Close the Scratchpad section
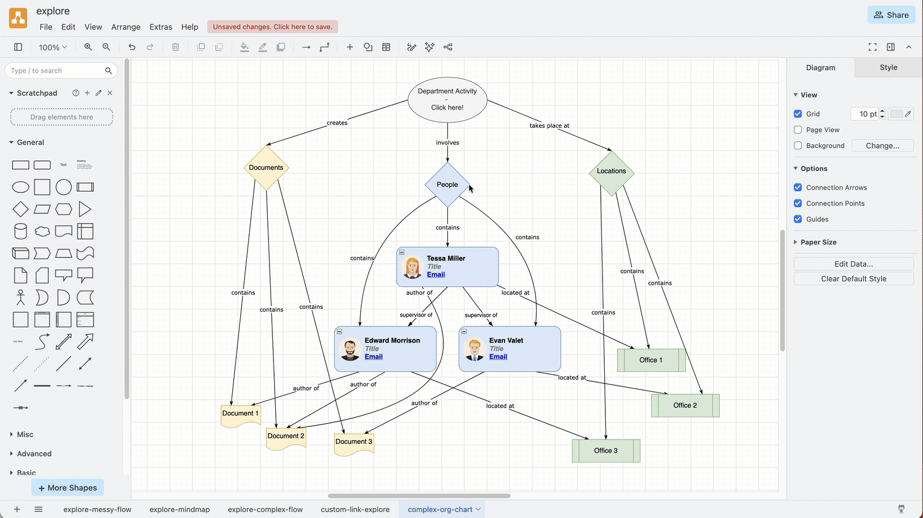The height and width of the screenshot is (518, 923). (x=110, y=93)
